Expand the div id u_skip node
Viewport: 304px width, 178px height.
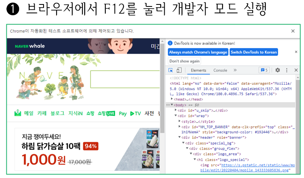click(x=176, y=110)
